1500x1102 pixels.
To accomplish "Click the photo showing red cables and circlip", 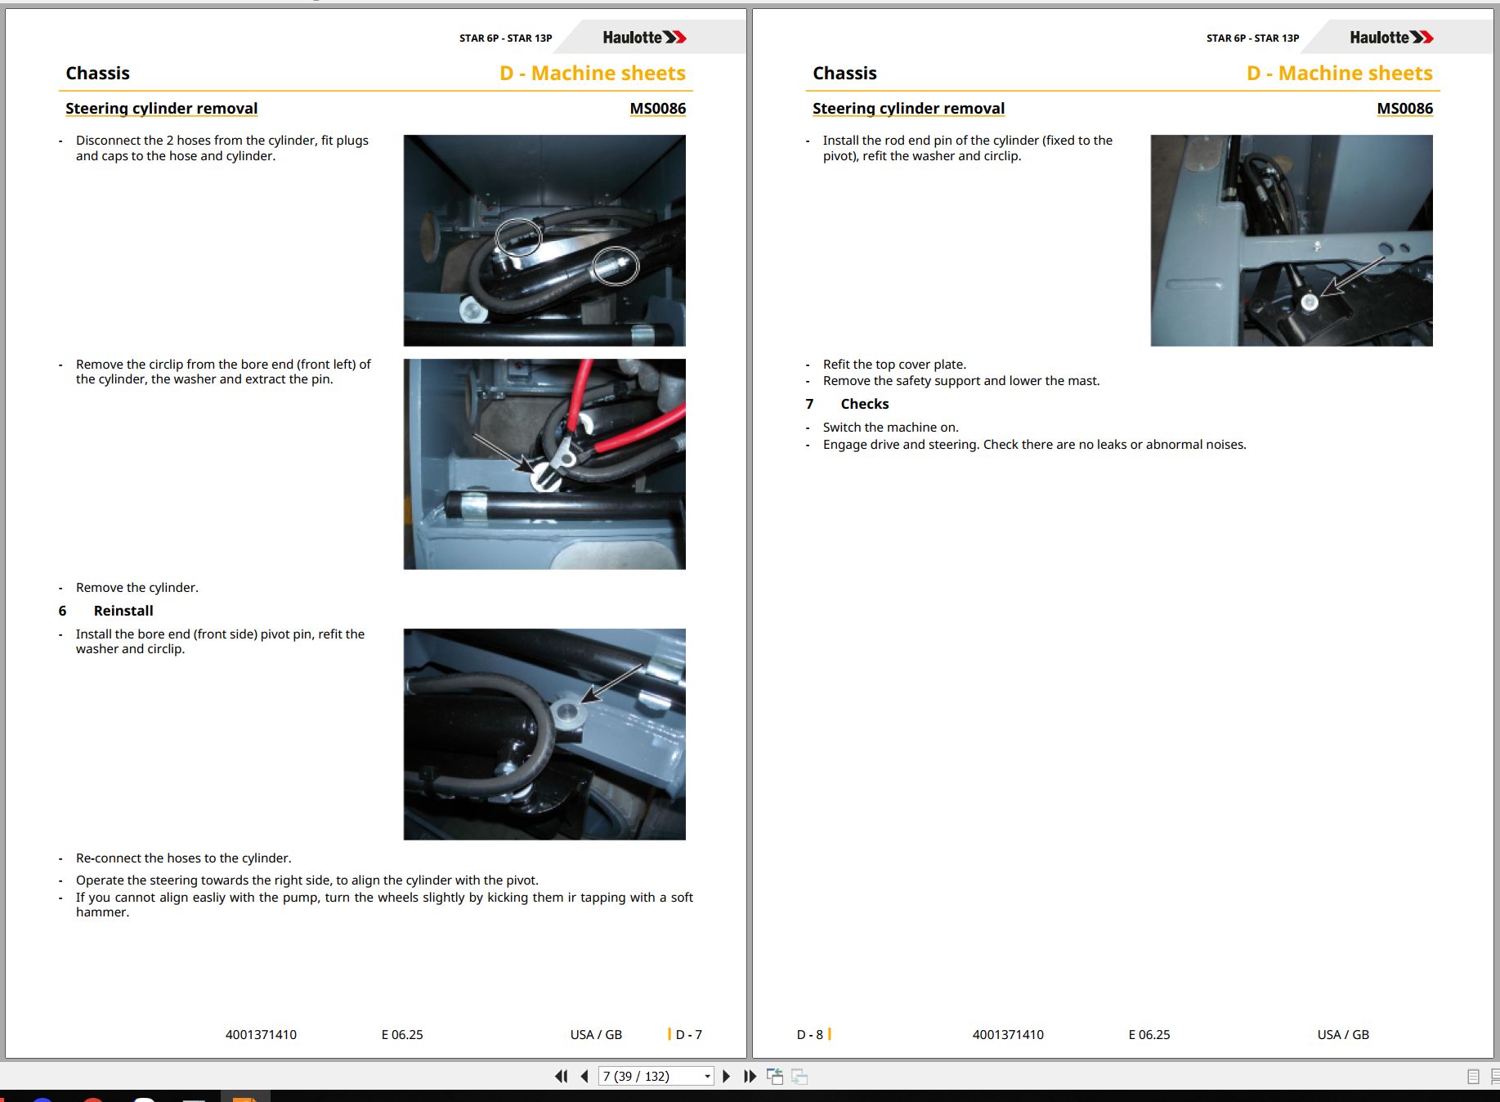I will (x=544, y=464).
